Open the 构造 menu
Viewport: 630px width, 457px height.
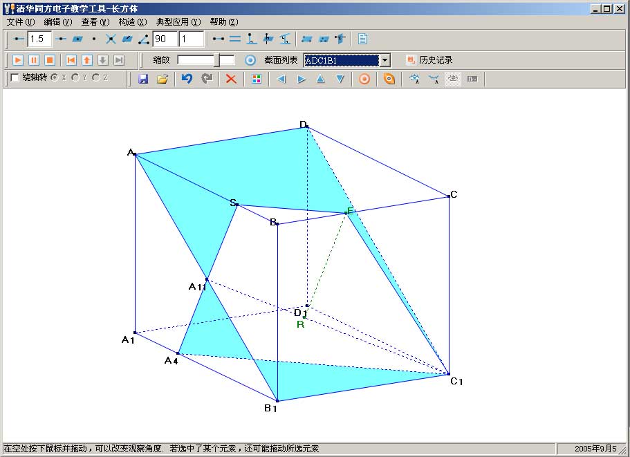[132, 22]
